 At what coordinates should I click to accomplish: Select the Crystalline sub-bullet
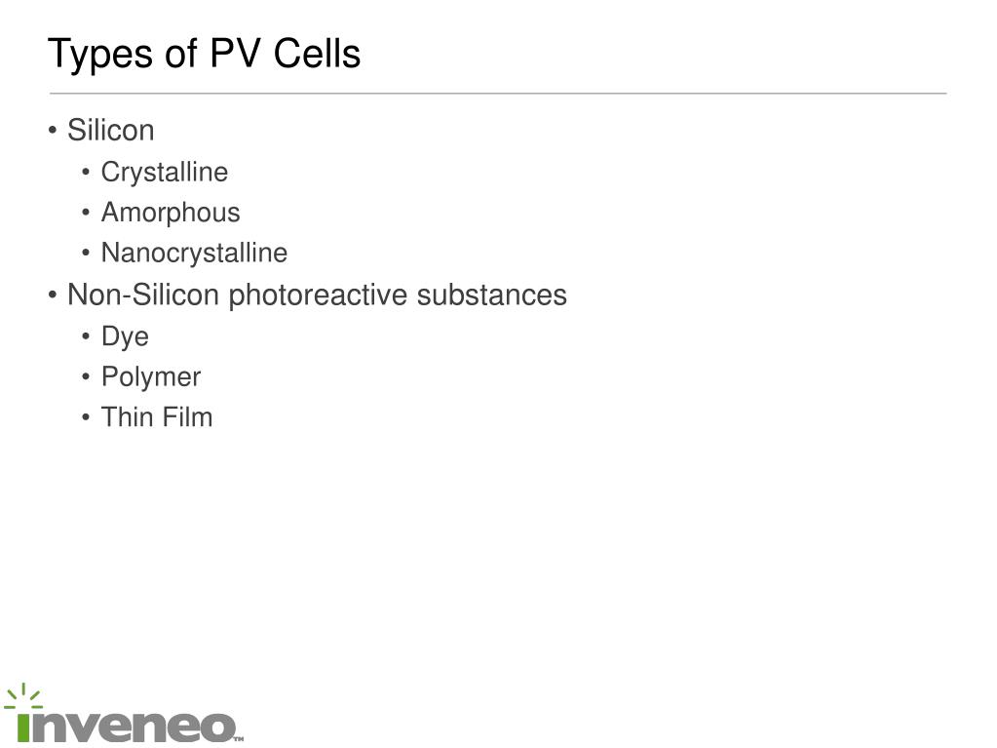[x=164, y=173]
